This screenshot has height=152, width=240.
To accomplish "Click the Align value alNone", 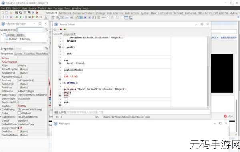I will pos(22,66).
